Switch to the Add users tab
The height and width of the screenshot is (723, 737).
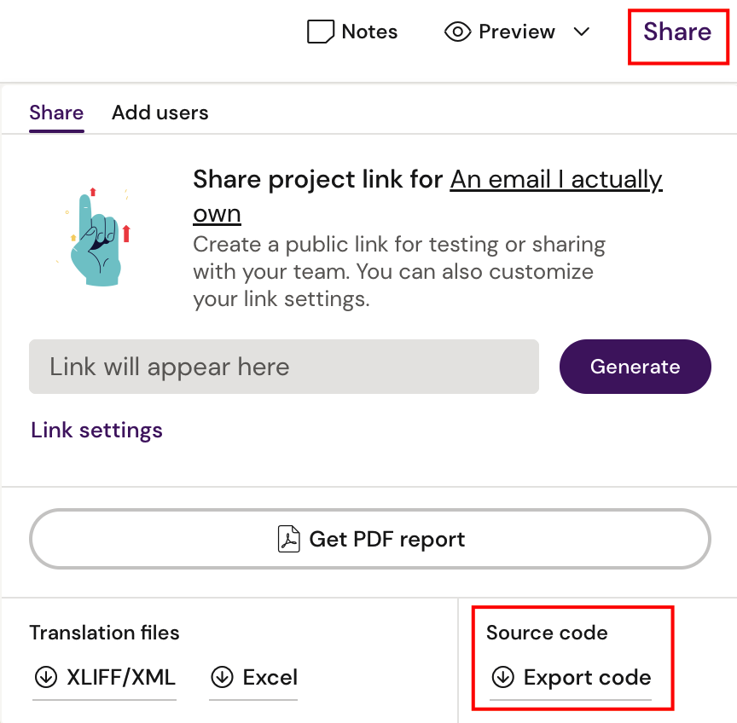(x=160, y=113)
